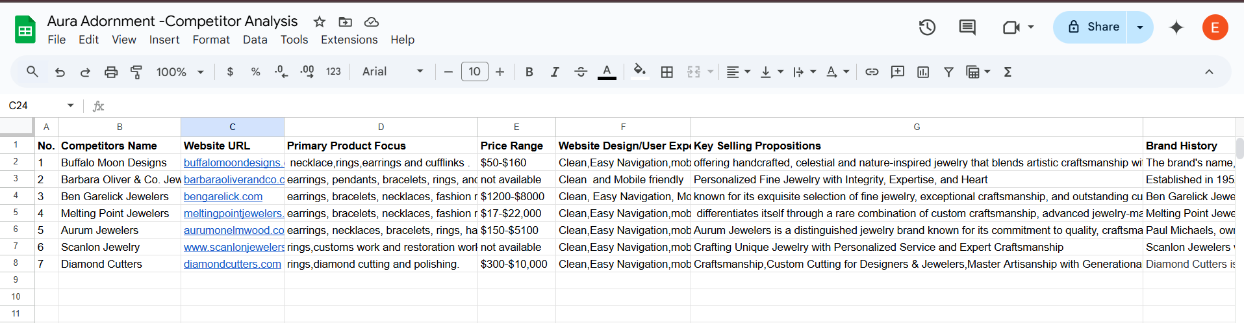Open the Arial font dropdown
The image size is (1244, 323).
tap(392, 72)
